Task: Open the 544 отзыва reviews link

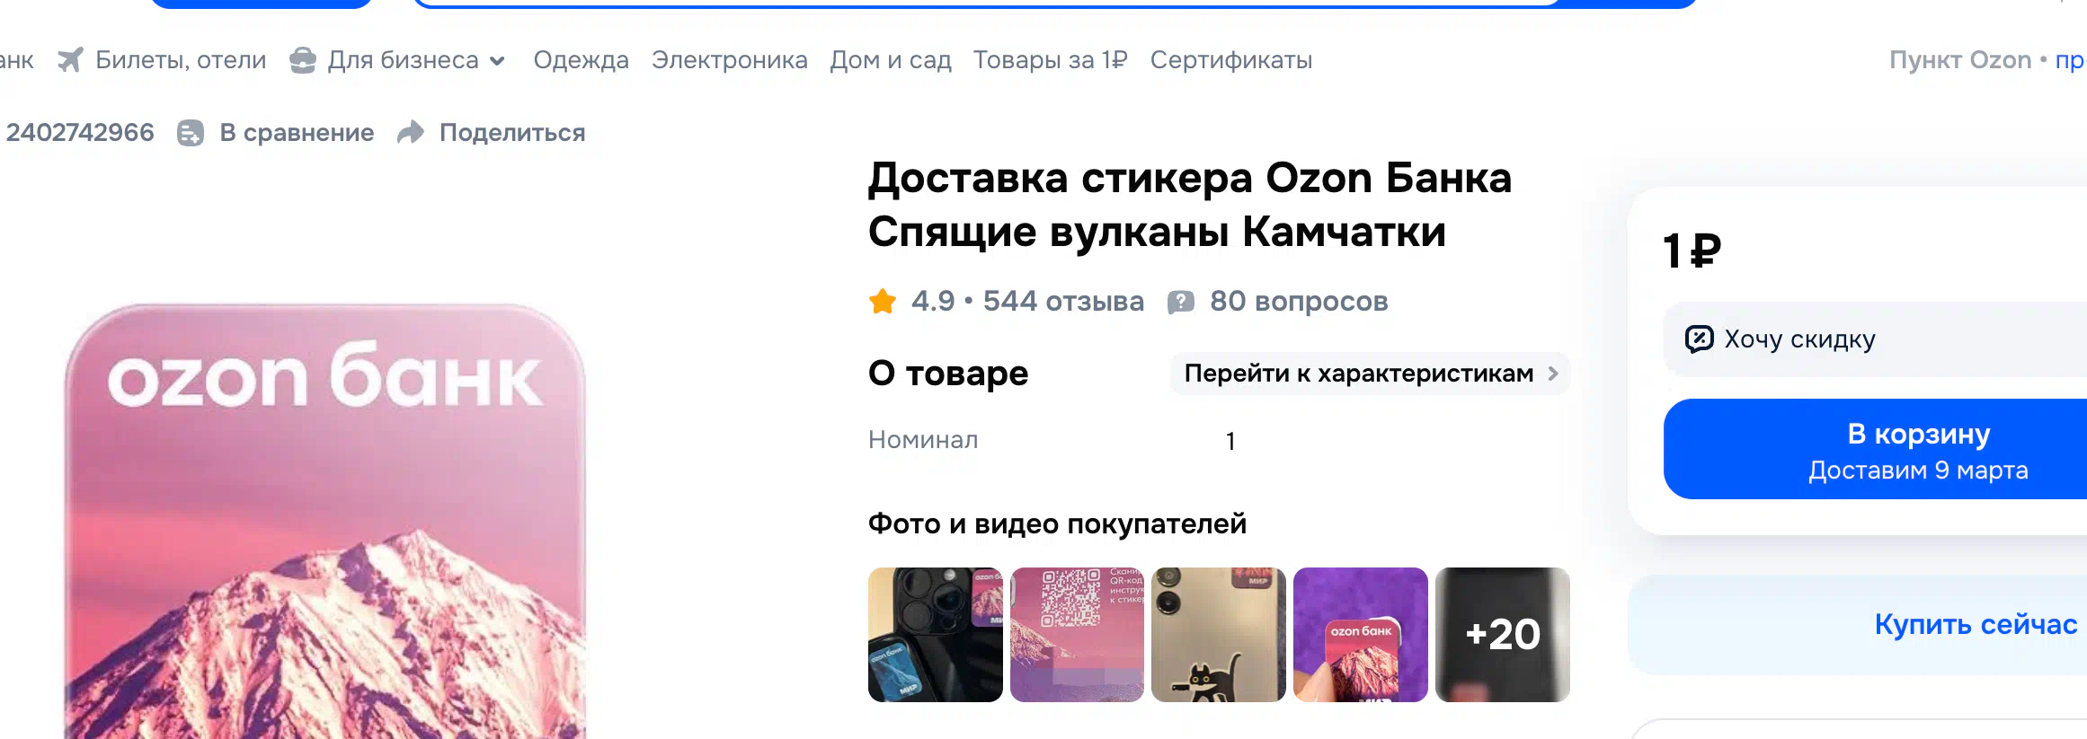Action: pos(1062,302)
